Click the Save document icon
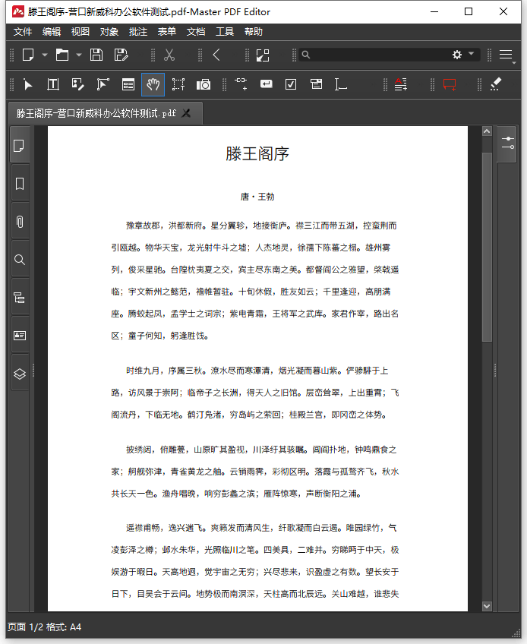The height and width of the screenshot is (644, 527). coord(96,55)
